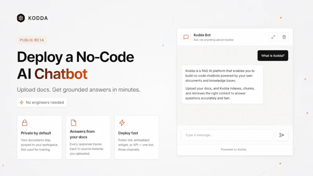Screen dimensions: 313x176
Task: Open the Deploy fast card heading
Action: [x=128, y=133]
